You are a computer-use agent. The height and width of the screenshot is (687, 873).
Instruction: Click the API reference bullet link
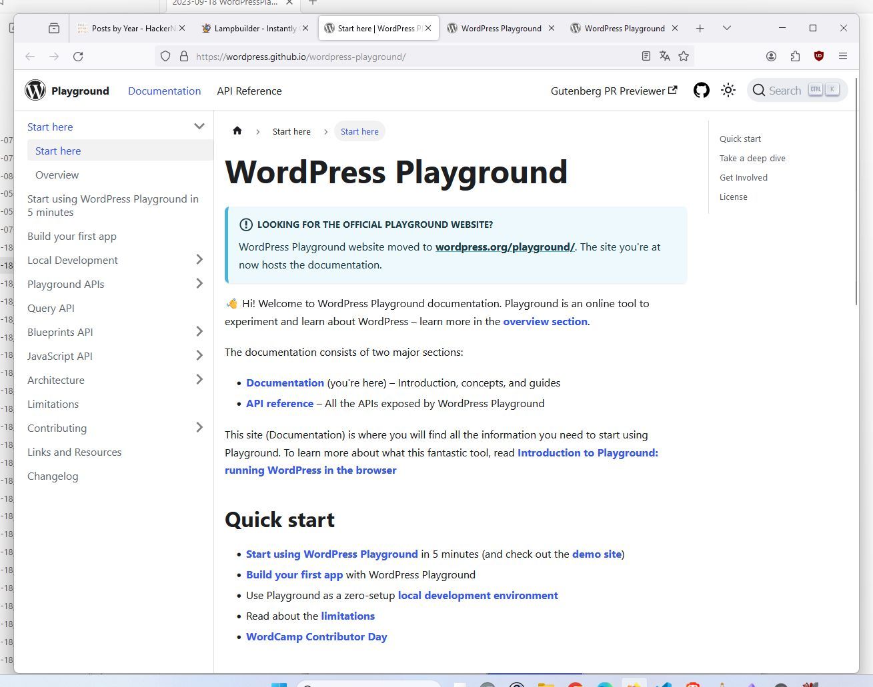[279, 403]
